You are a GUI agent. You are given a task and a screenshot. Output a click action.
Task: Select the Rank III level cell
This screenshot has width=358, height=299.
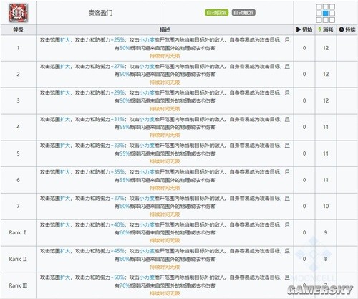point(18,285)
